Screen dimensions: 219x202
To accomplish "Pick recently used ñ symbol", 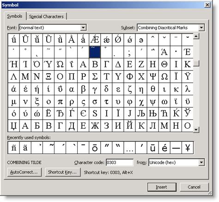I will pyautogui.click(x=14, y=148).
